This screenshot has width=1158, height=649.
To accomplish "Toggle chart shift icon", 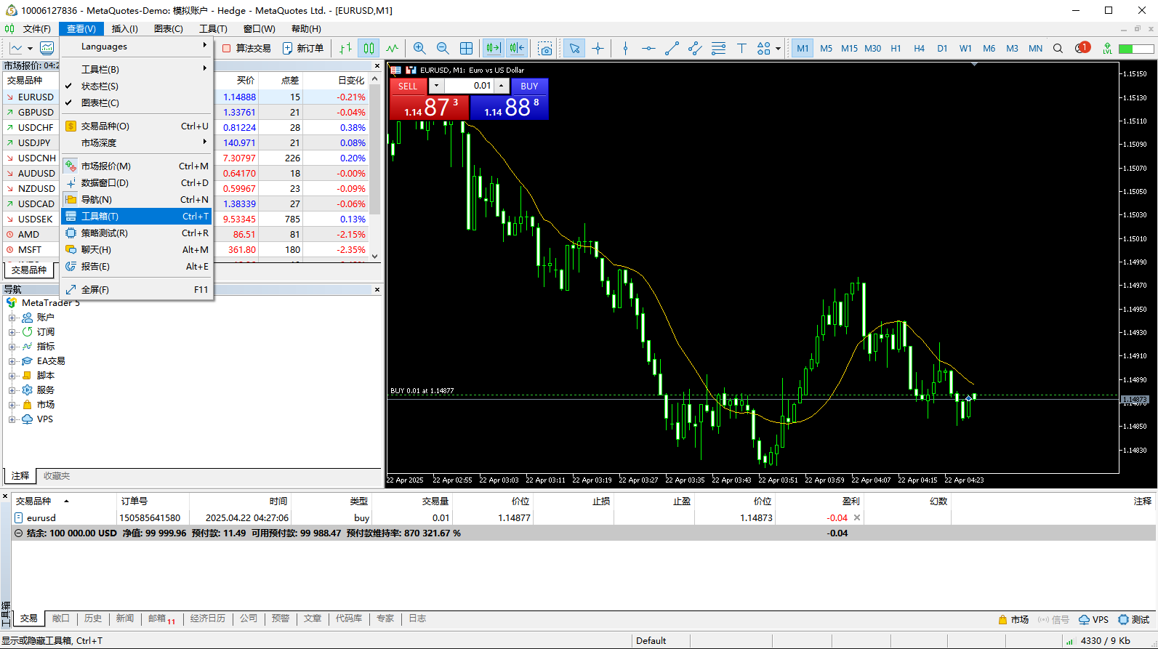I will (x=517, y=48).
